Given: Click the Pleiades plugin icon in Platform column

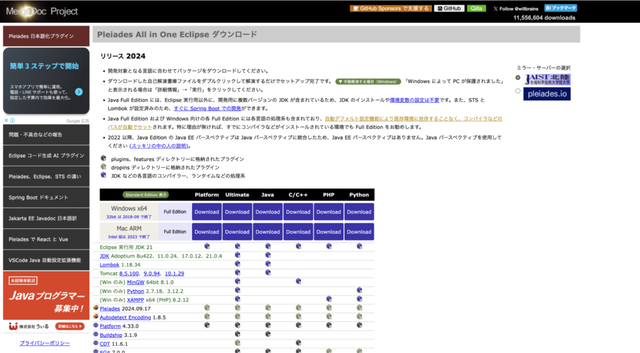Looking at the screenshot, I should coord(207,307).
